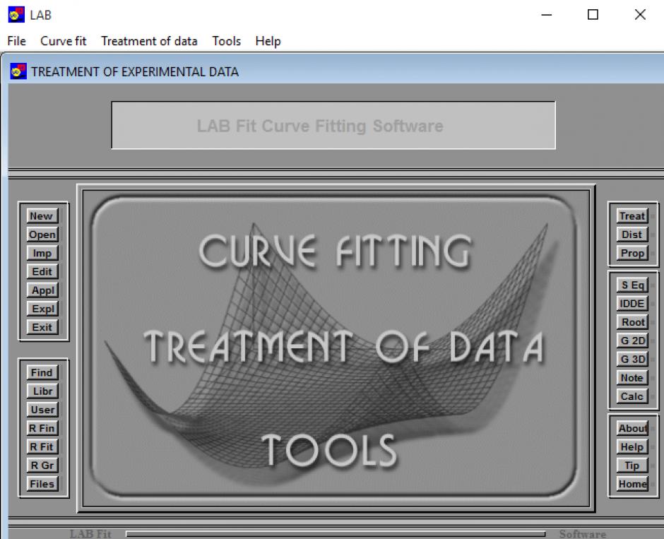This screenshot has height=539, width=664.
Task: Click the Exit button
Action: [x=42, y=327]
